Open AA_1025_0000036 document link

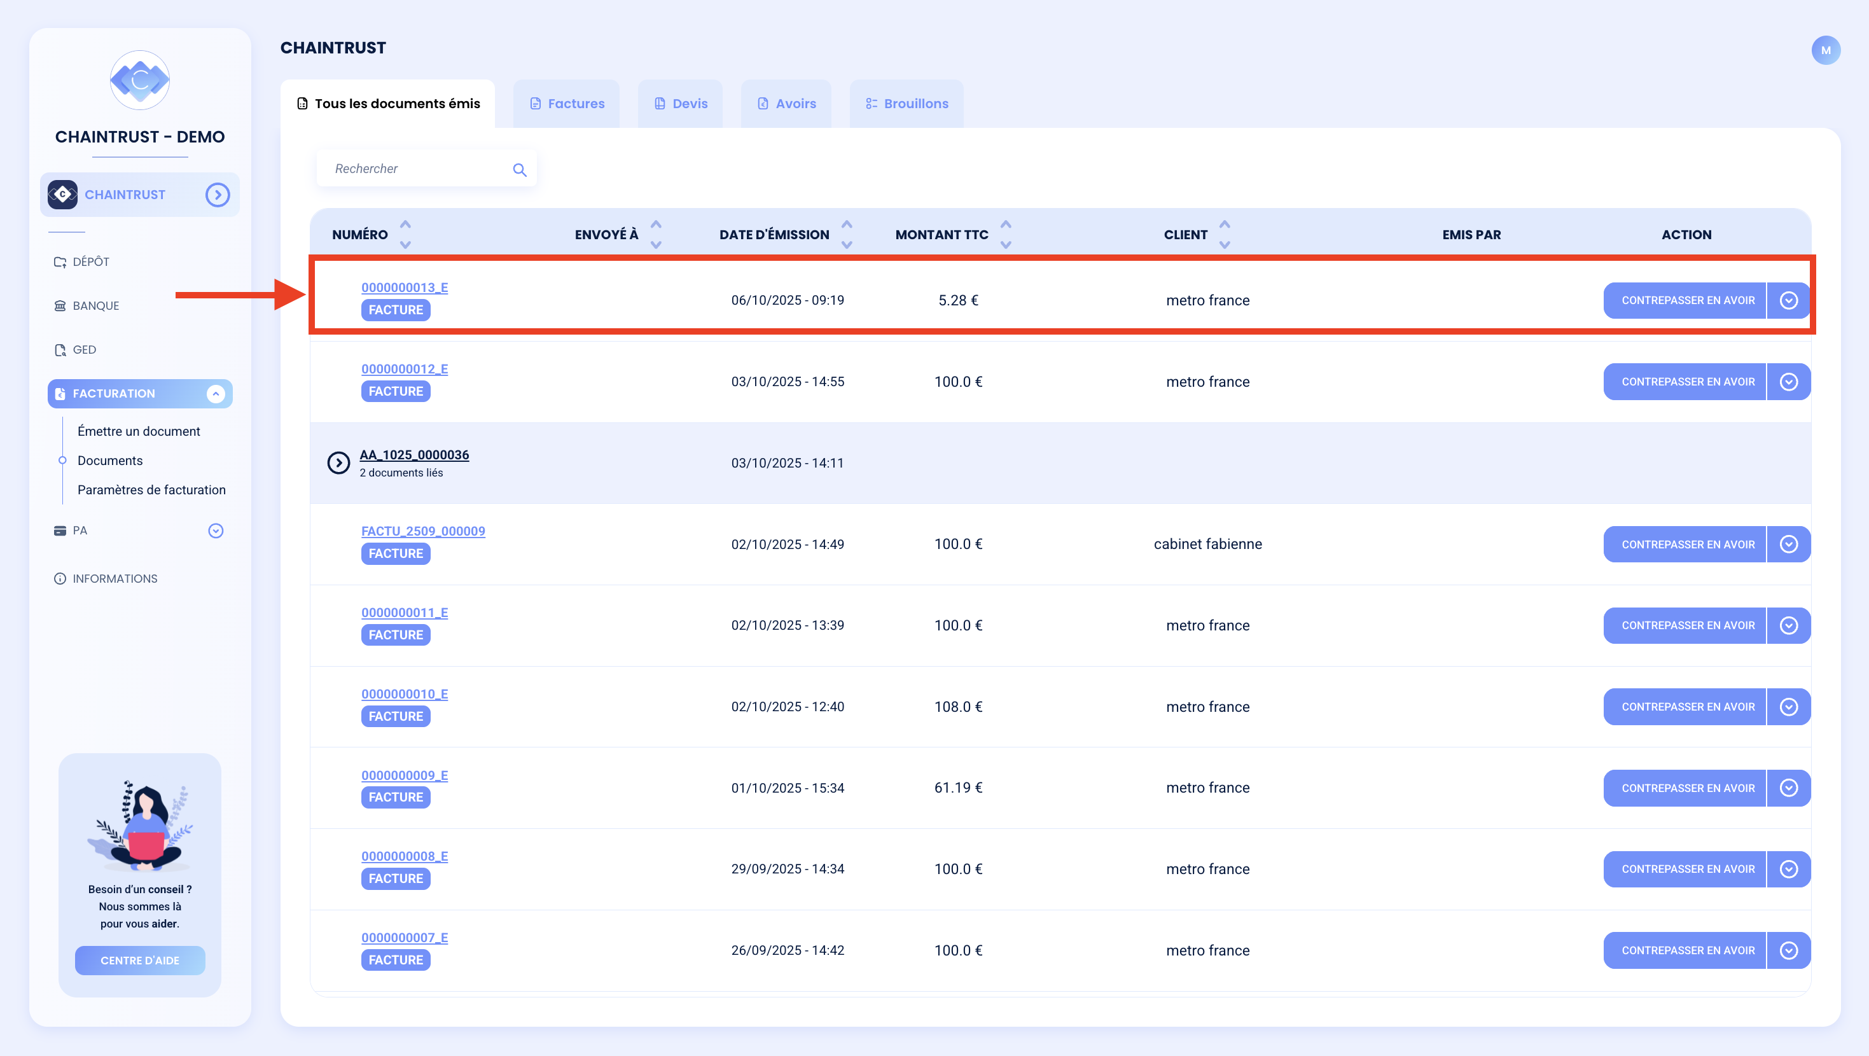[x=414, y=455]
